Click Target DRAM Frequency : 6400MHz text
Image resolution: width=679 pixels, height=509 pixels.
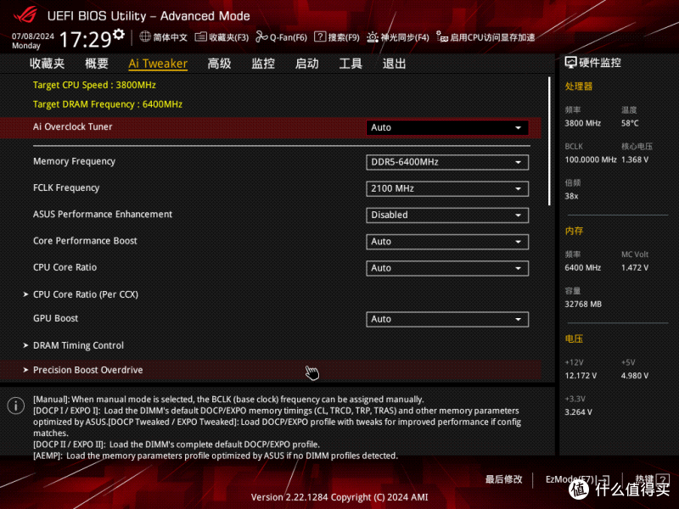[108, 104]
